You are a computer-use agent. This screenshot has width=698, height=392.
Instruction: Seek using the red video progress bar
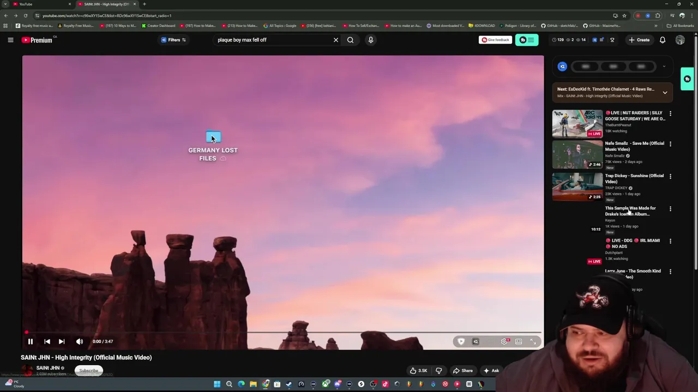pyautogui.click(x=282, y=332)
